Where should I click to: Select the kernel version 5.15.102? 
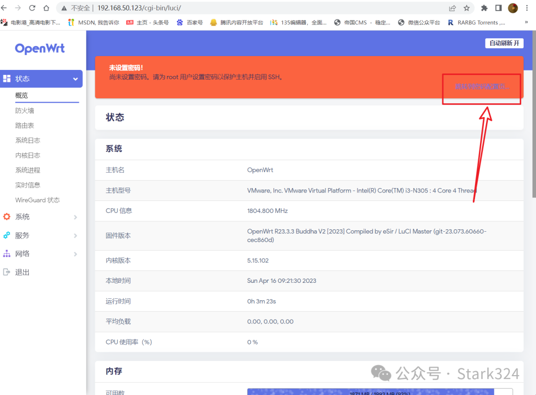(x=258, y=261)
